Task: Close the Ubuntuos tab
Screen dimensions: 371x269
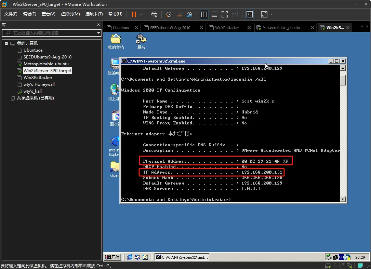Action: [x=136, y=28]
